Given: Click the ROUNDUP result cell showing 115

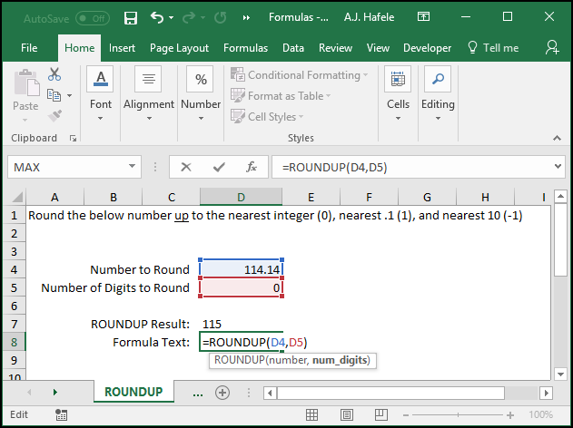Looking at the screenshot, I should click(x=241, y=324).
